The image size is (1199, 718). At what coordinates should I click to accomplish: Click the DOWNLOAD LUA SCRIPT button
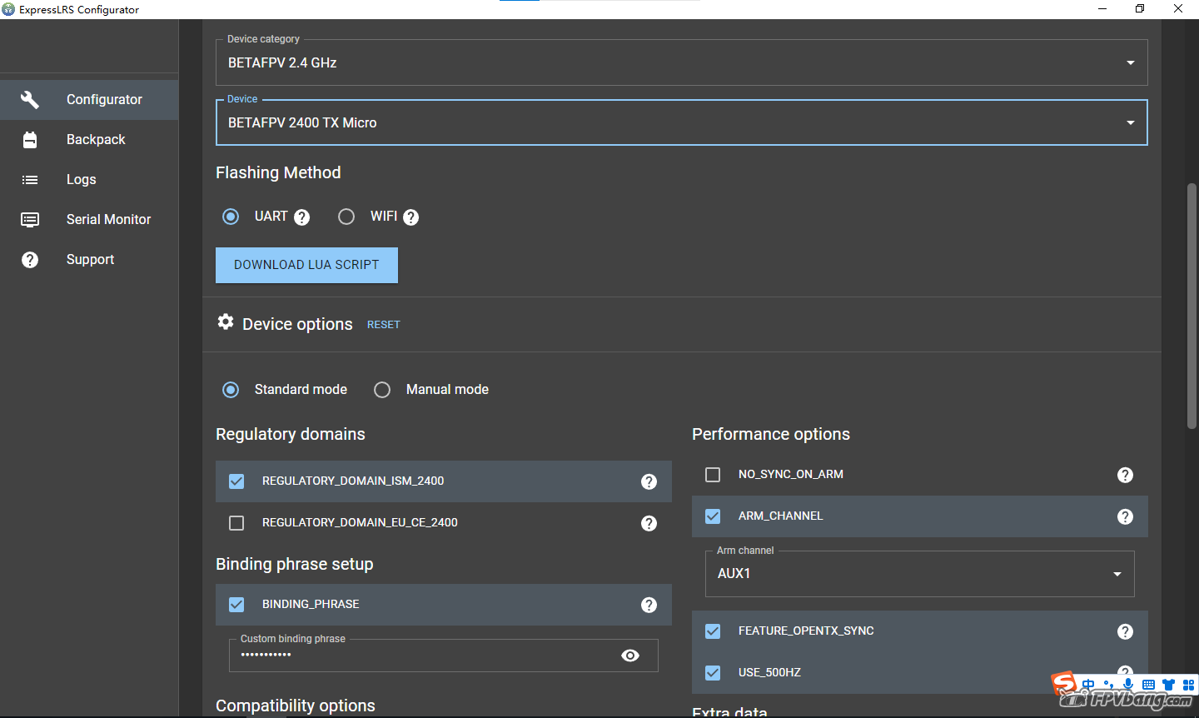306,265
